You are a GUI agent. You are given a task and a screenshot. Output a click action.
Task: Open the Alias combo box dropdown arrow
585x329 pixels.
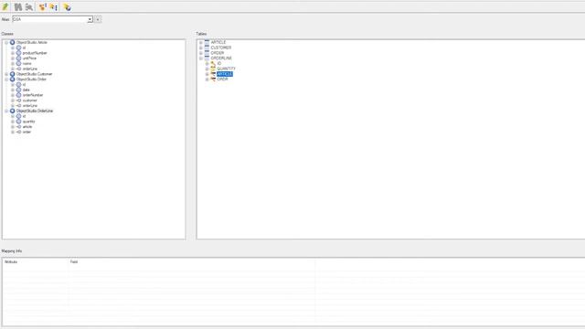90,19
